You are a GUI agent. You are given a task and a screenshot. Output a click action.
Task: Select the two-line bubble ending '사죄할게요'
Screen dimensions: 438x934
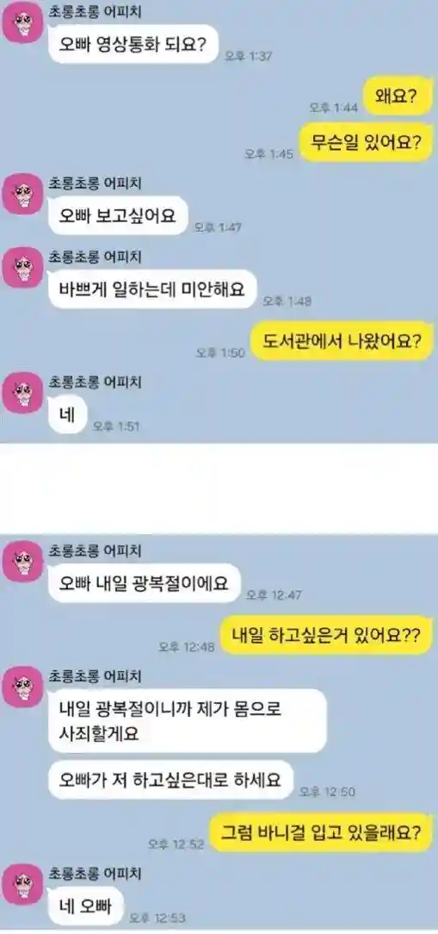click(188, 721)
